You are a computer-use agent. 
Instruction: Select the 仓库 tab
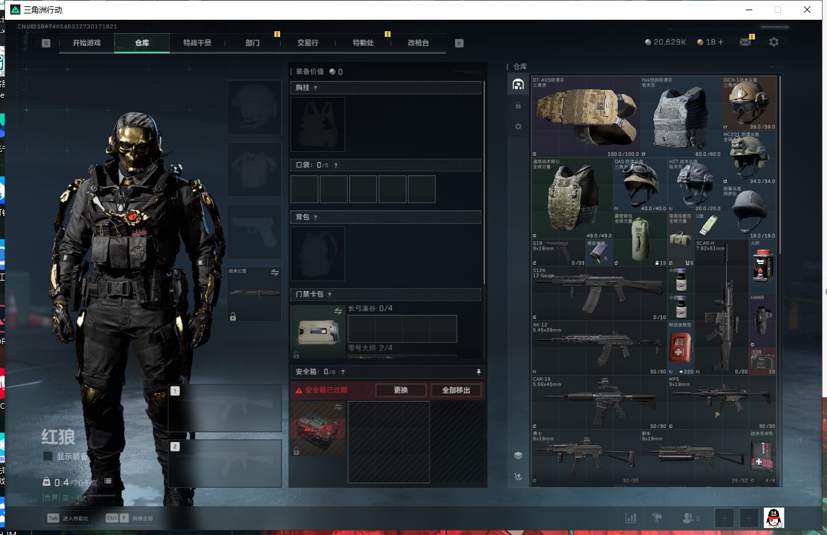142,43
